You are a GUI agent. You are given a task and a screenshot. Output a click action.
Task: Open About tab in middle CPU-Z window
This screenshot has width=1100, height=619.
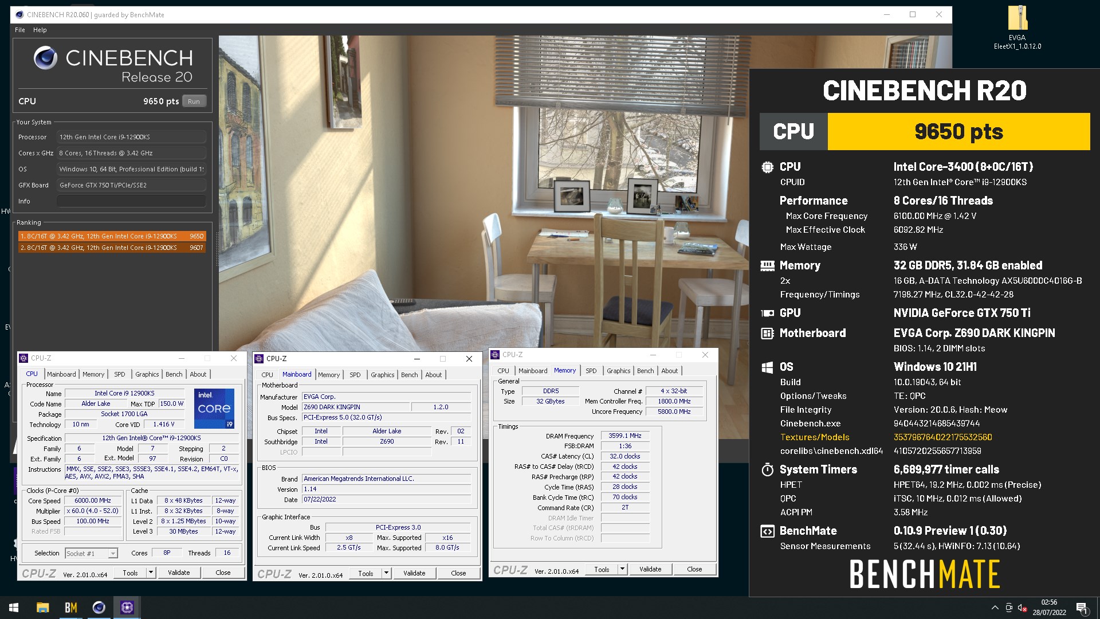(434, 375)
